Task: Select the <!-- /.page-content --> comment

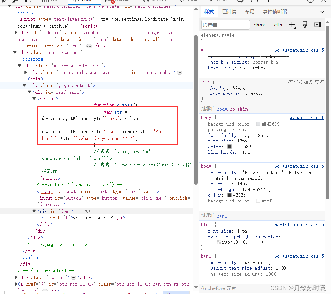Action: click(x=57, y=244)
